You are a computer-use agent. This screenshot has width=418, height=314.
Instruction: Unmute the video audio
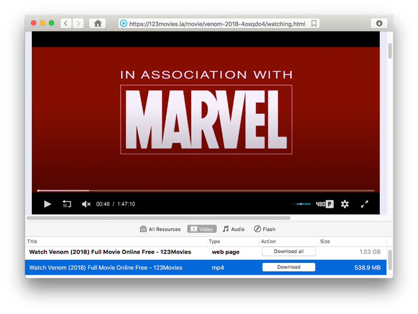86,204
